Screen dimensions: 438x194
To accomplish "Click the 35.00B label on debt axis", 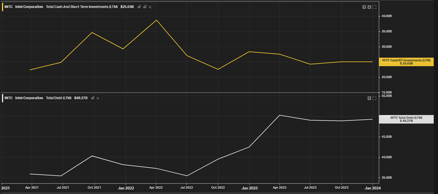I will click(x=387, y=178).
